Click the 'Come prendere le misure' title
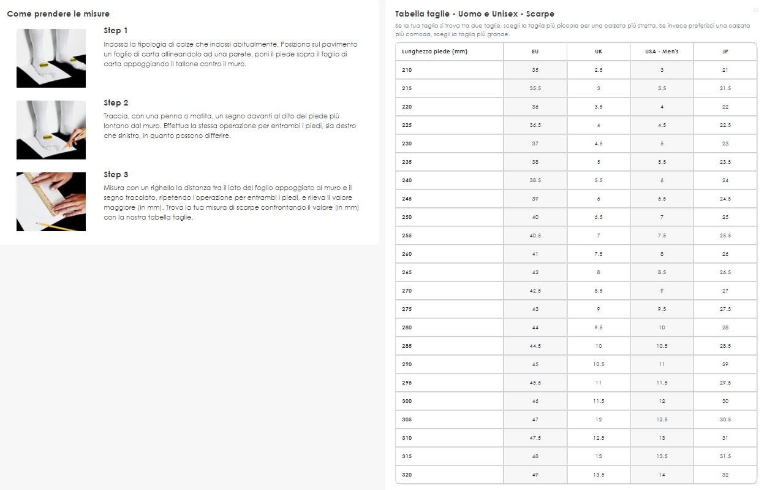The height and width of the screenshot is (490, 767). pyautogui.click(x=58, y=13)
